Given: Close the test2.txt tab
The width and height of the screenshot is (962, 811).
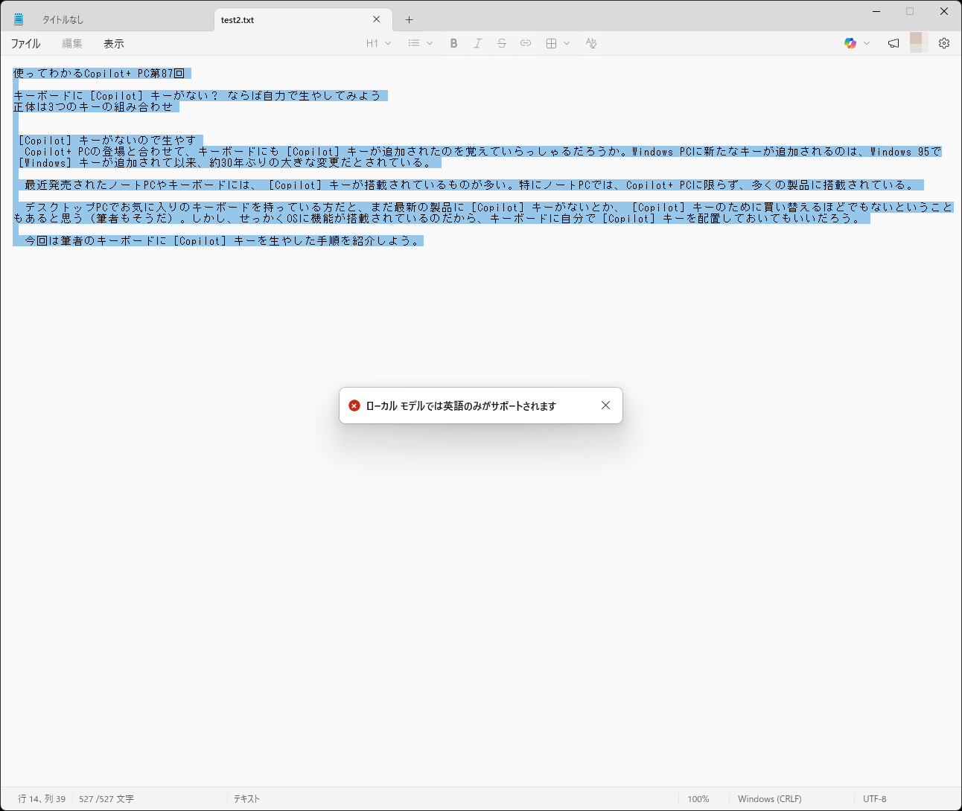Looking at the screenshot, I should click(377, 19).
